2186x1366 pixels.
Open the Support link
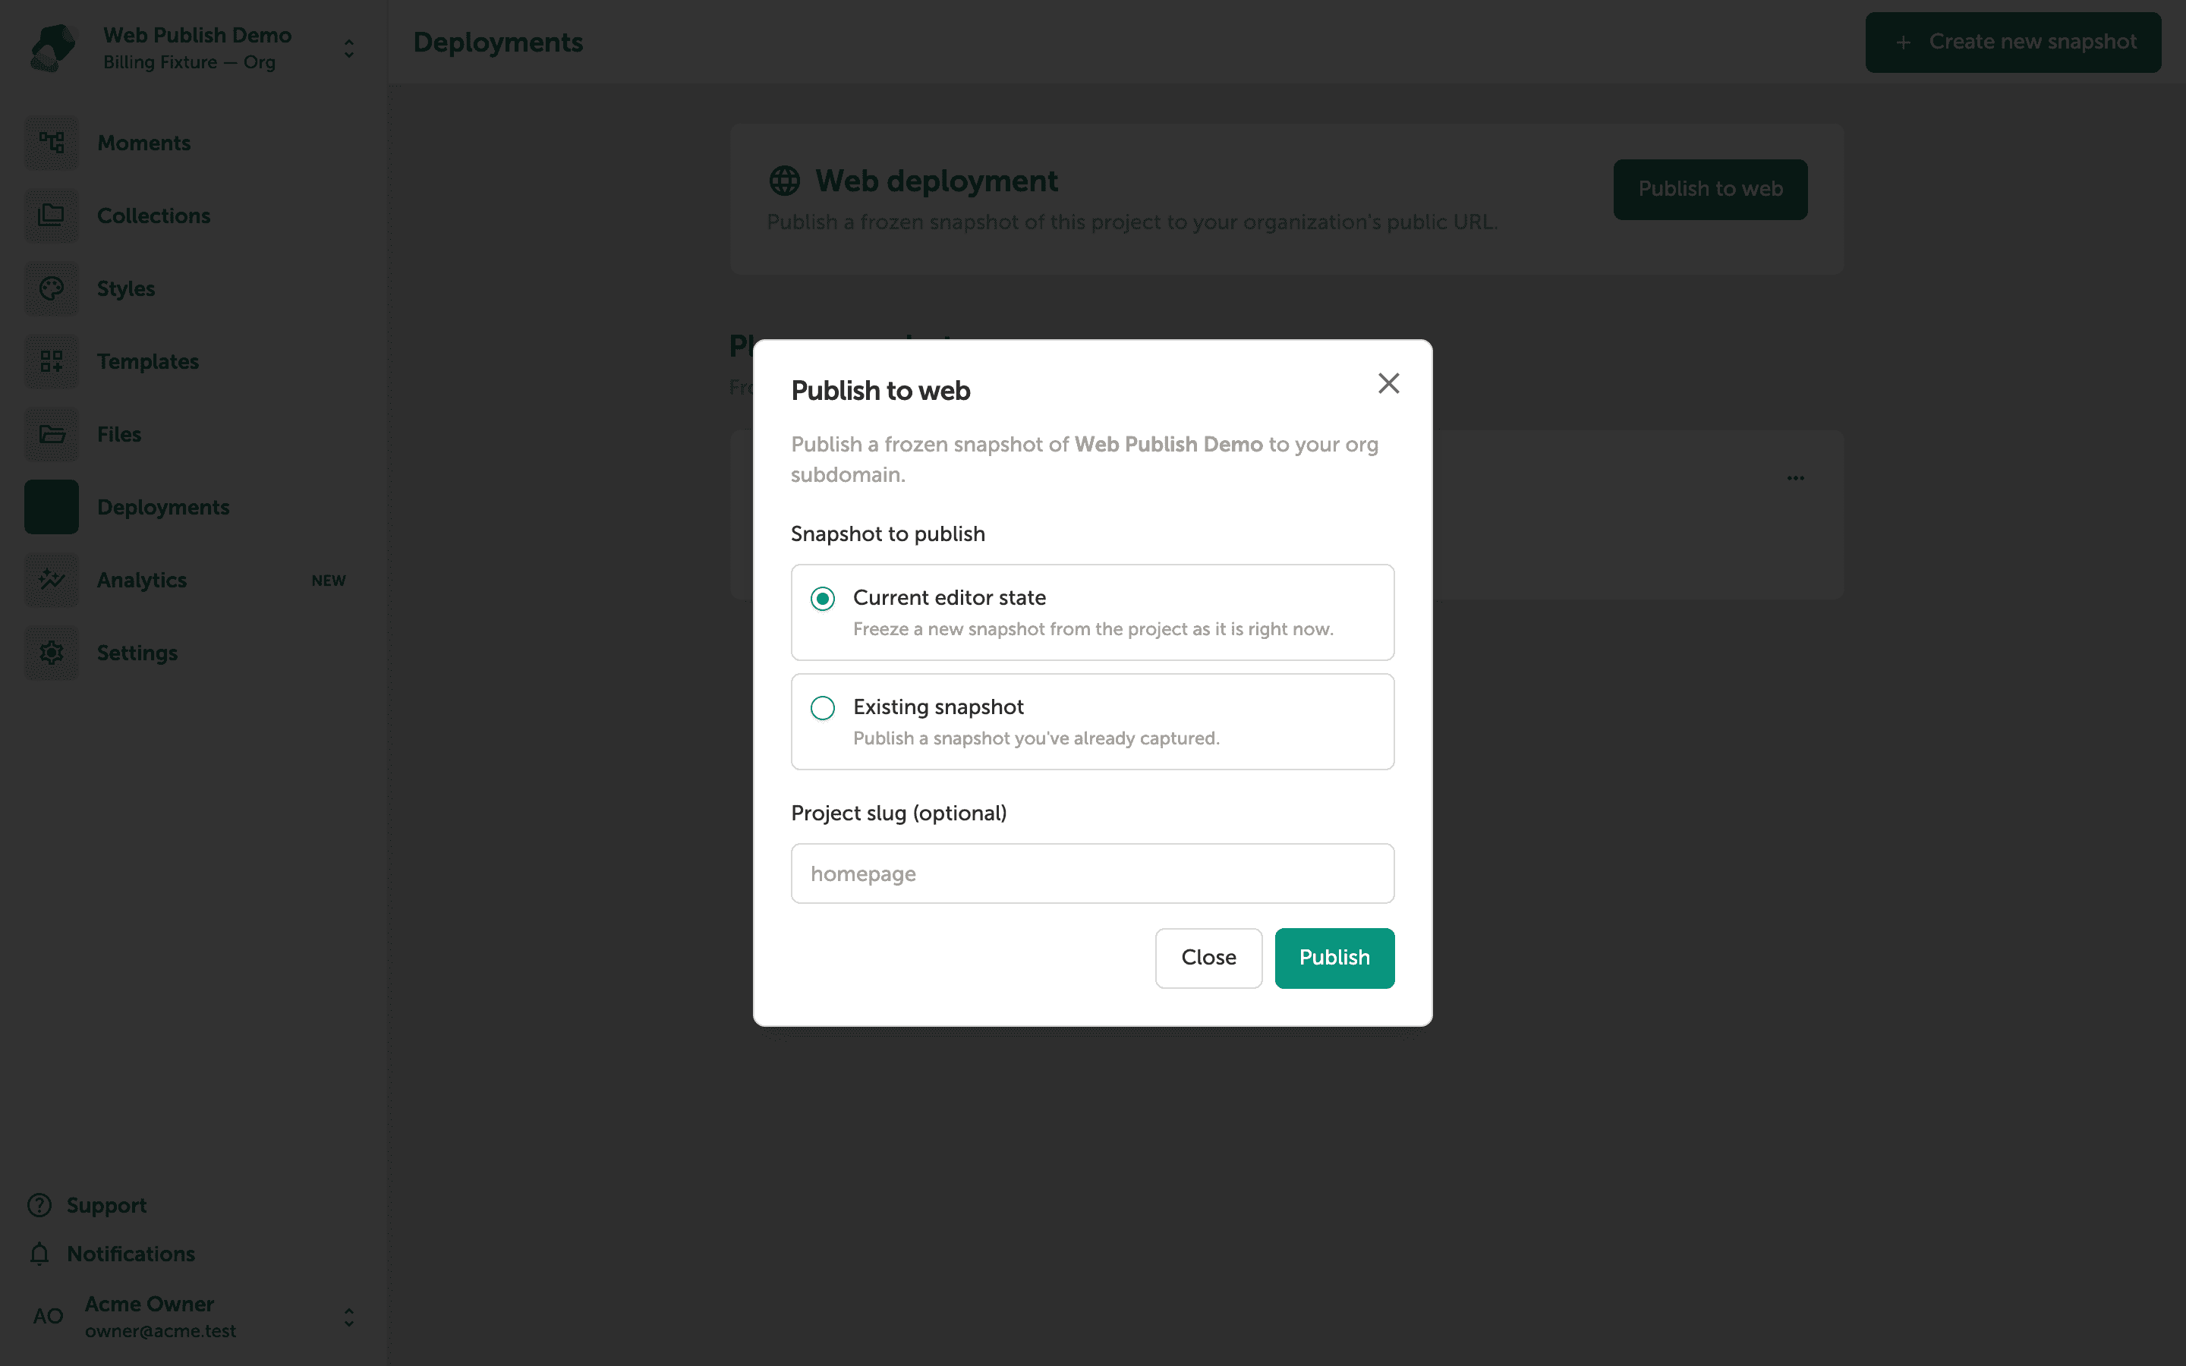point(106,1205)
